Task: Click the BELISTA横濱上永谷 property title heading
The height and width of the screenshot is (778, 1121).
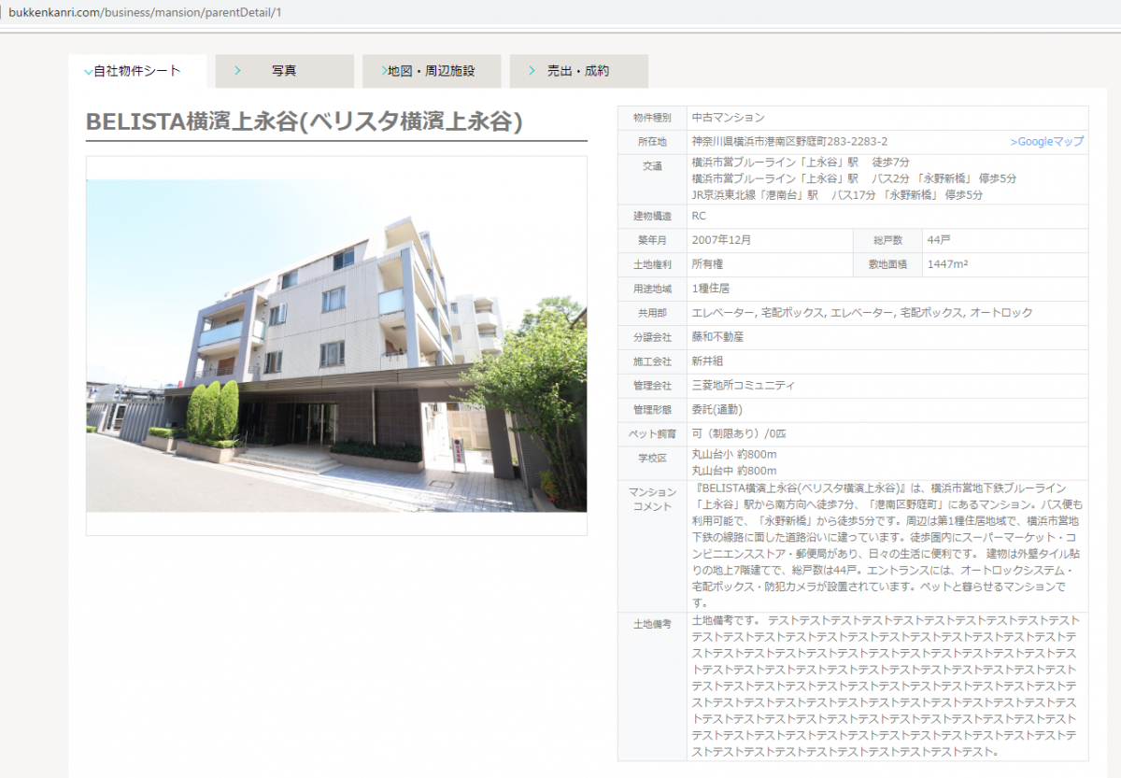Action: [x=304, y=122]
